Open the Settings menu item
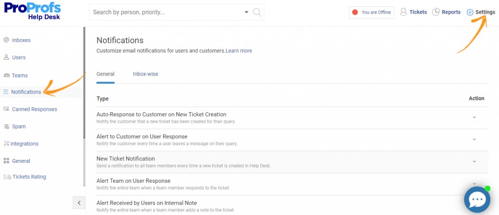The height and width of the screenshot is (215, 499). click(485, 12)
